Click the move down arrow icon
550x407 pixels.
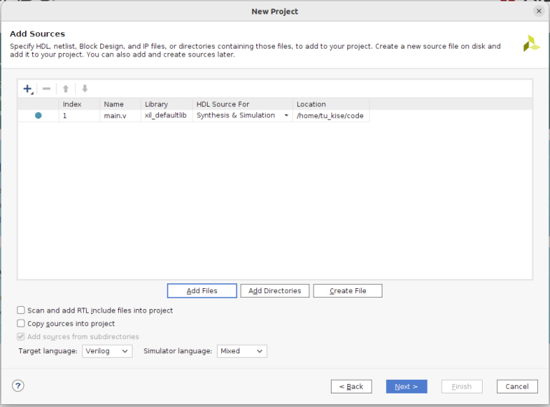click(85, 89)
